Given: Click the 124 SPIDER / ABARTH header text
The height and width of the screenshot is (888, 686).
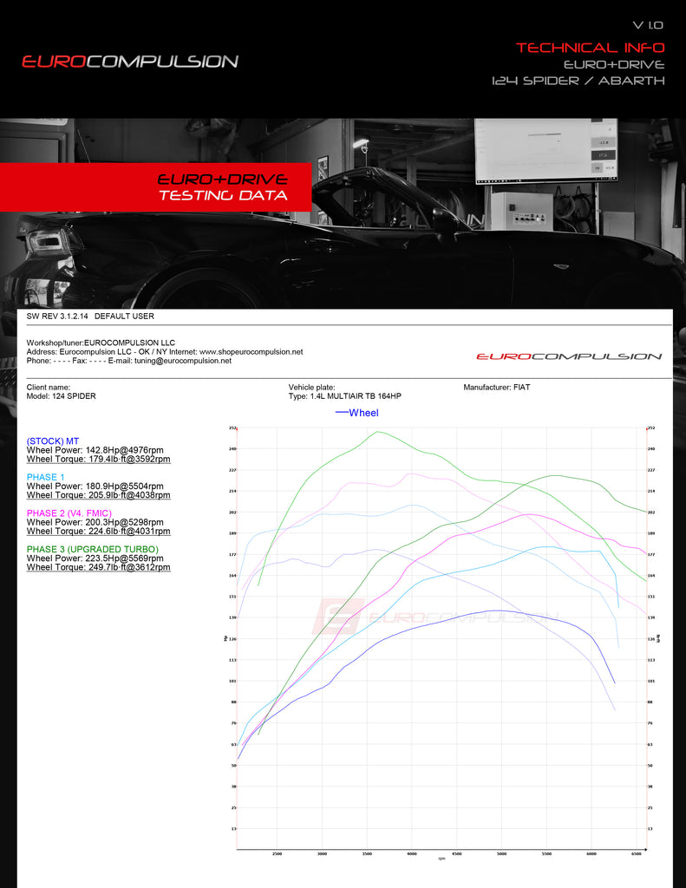Looking at the screenshot, I should click(x=578, y=81).
